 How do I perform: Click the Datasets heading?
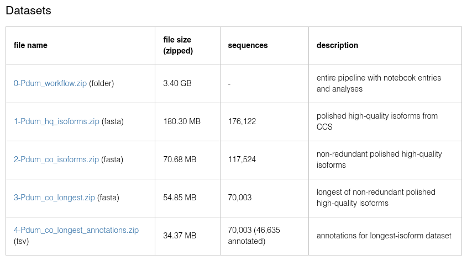click(x=28, y=11)
